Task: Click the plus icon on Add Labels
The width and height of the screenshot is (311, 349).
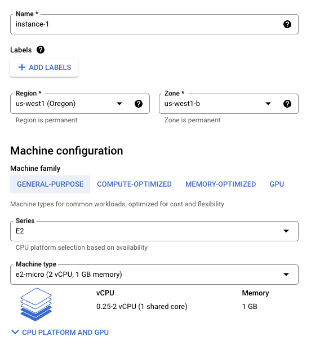Action: [x=22, y=67]
